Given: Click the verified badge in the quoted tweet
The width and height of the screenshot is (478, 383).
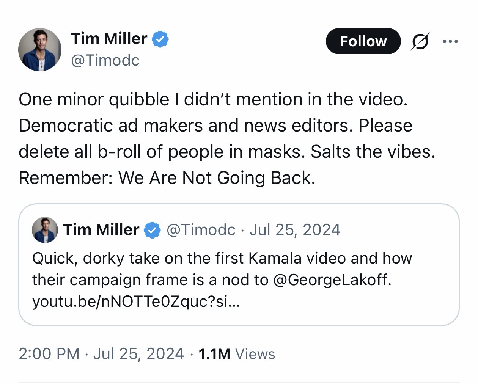Looking at the screenshot, I should point(152,230).
